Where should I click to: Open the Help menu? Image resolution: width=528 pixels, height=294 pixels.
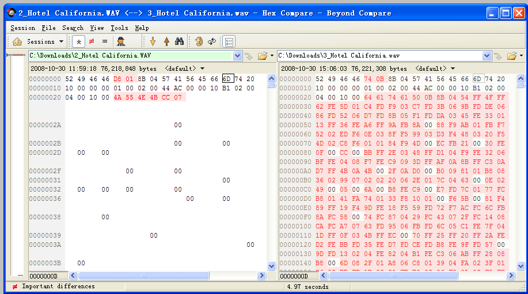[x=142, y=28]
